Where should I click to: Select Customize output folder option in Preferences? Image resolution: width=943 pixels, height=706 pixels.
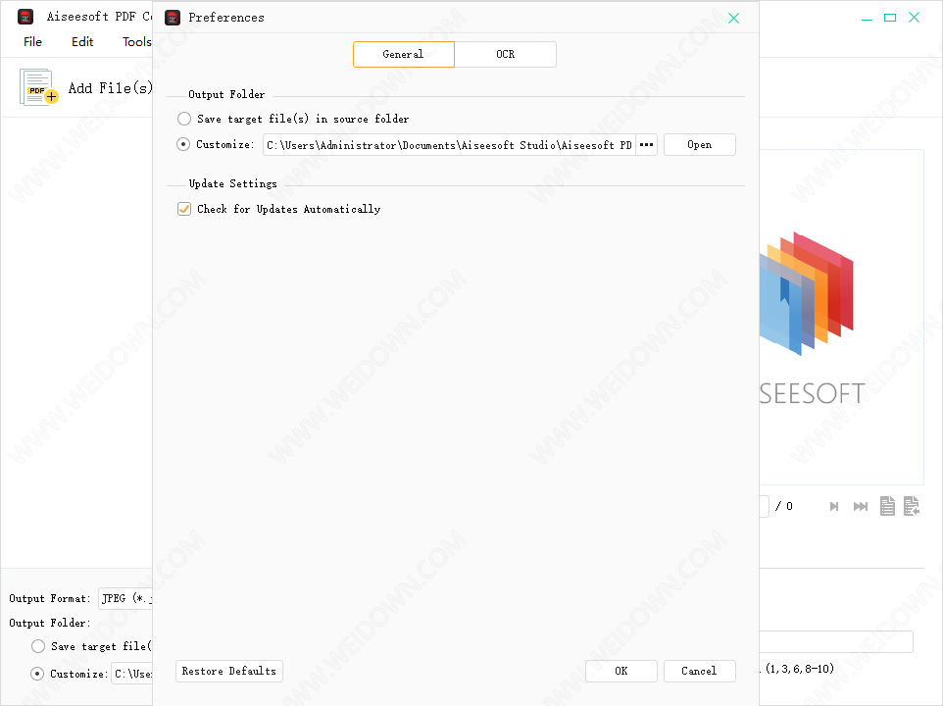point(183,144)
